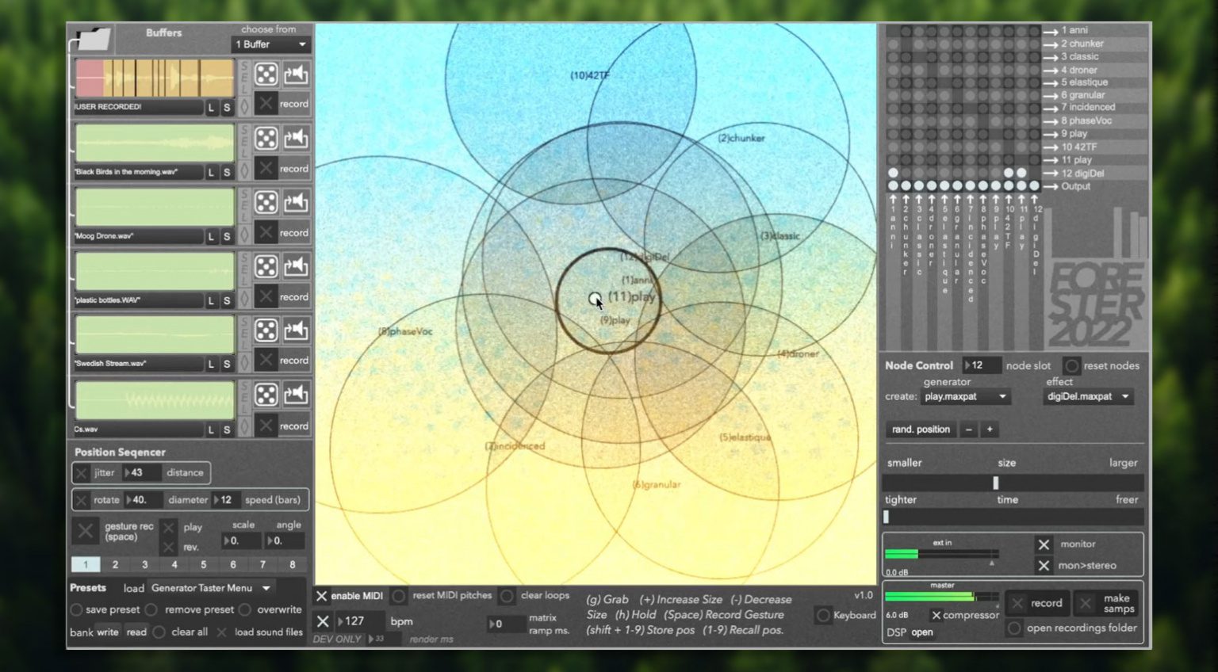This screenshot has width=1218, height=672.
Task: Click the folder icon beside Buffers
Action: click(92, 38)
